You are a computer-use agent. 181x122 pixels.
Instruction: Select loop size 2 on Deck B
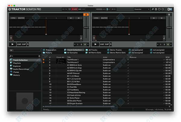pos(164,45)
